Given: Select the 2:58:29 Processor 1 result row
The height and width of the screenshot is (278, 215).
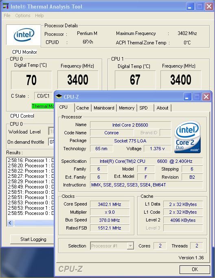Looking at the screenshot, I should pos(31,182).
